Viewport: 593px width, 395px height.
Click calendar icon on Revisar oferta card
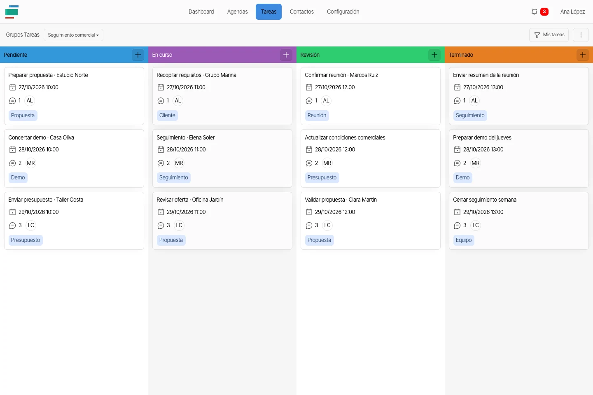[x=161, y=212]
